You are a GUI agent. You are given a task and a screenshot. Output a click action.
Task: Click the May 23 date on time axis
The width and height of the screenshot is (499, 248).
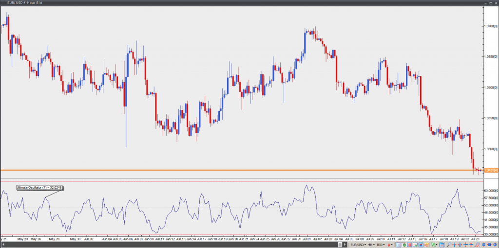pos(22,239)
